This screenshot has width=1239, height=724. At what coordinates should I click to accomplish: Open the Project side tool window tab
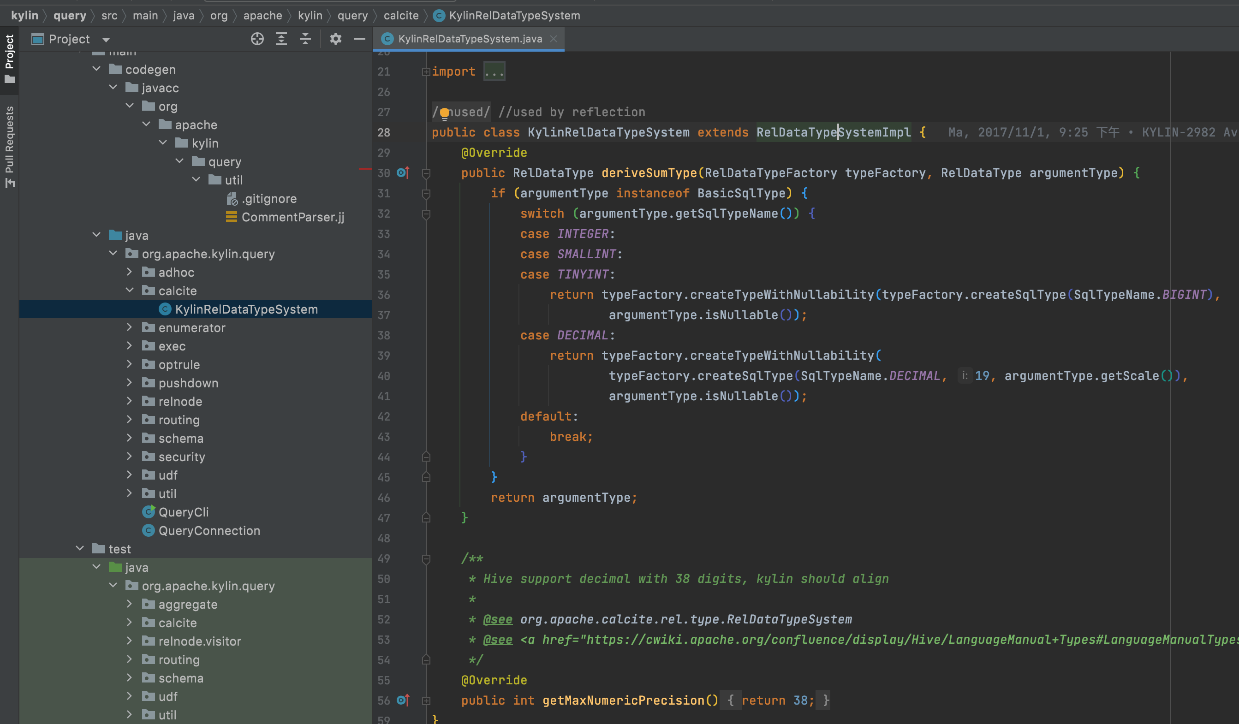coord(9,59)
